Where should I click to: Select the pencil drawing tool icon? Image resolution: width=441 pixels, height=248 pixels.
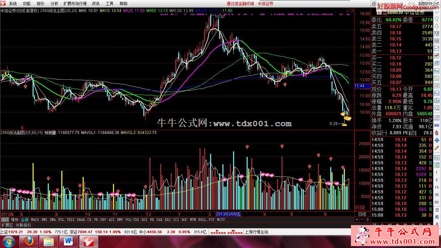click(437, 148)
